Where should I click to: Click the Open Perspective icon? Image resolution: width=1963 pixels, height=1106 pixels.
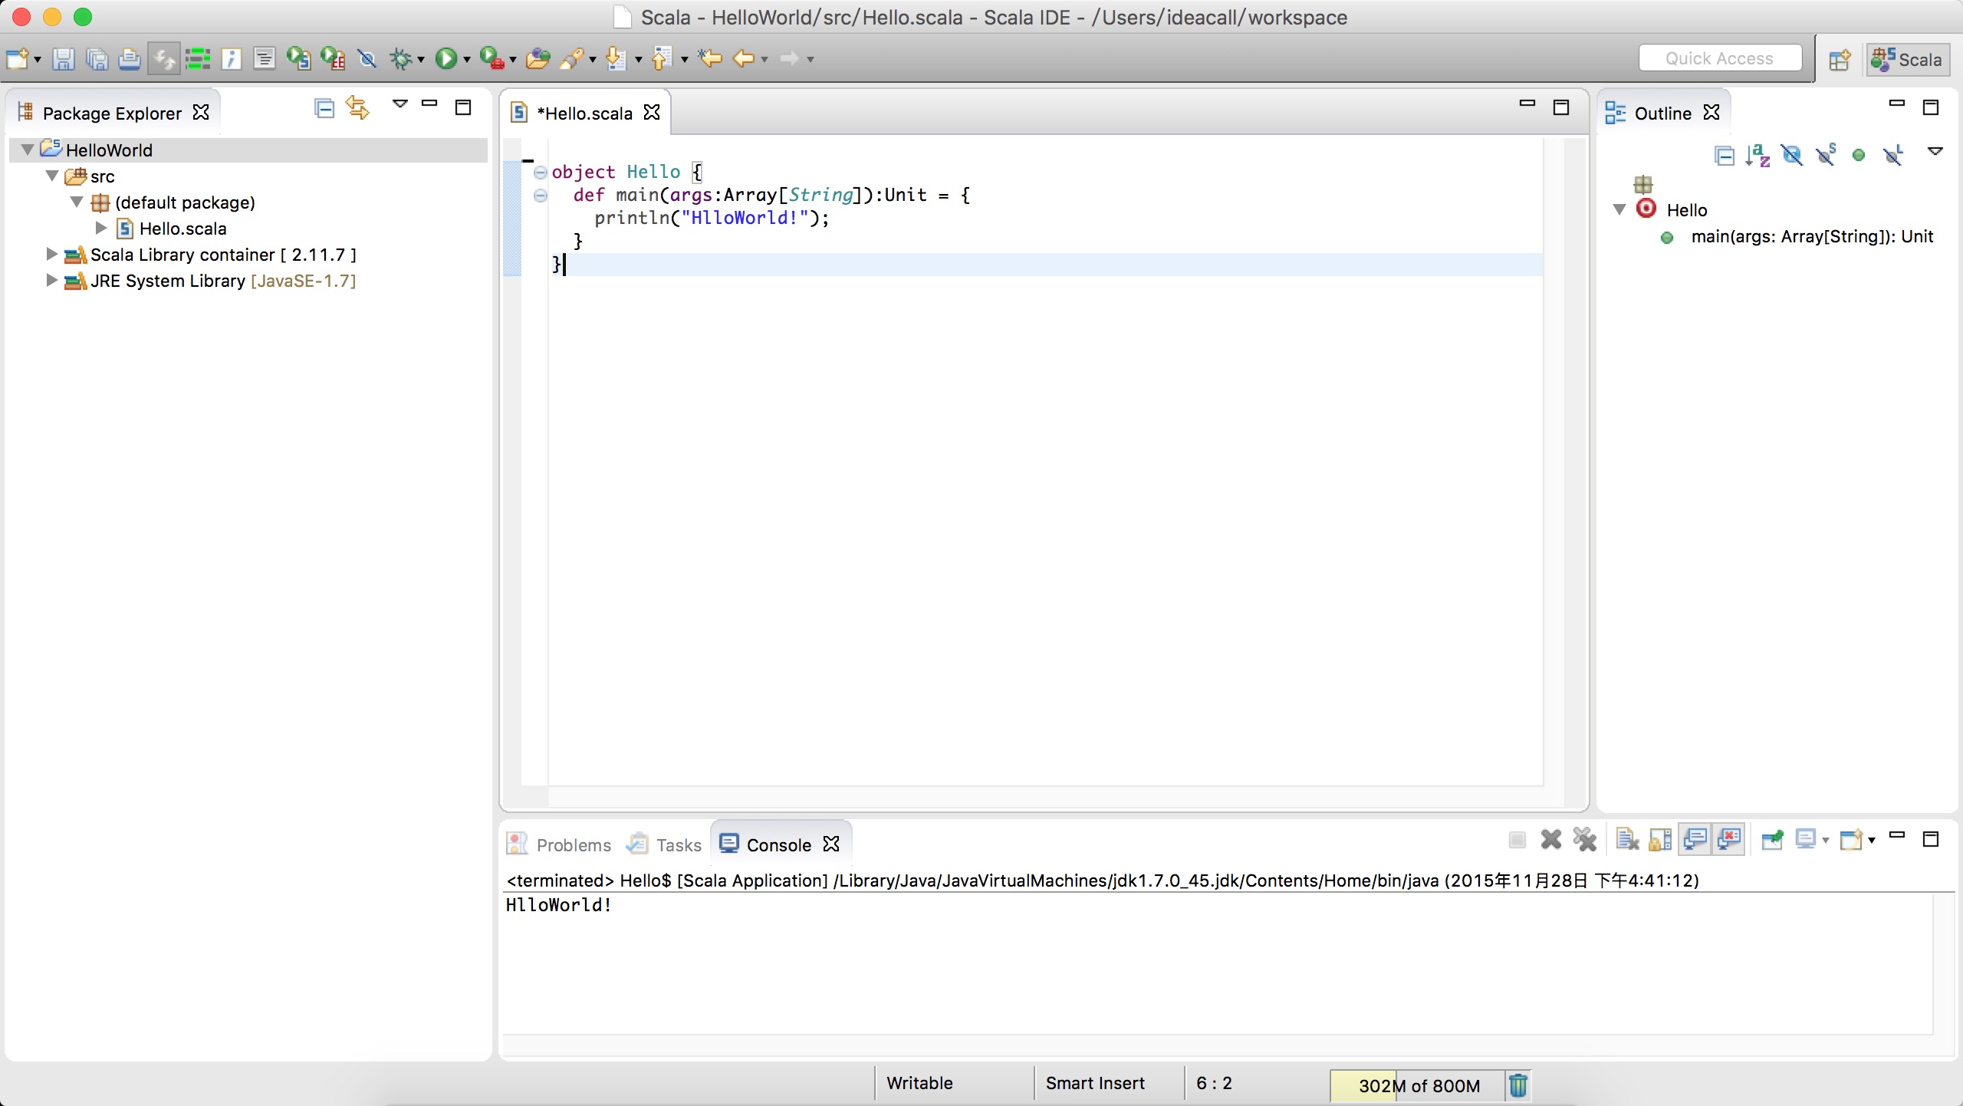click(1840, 60)
